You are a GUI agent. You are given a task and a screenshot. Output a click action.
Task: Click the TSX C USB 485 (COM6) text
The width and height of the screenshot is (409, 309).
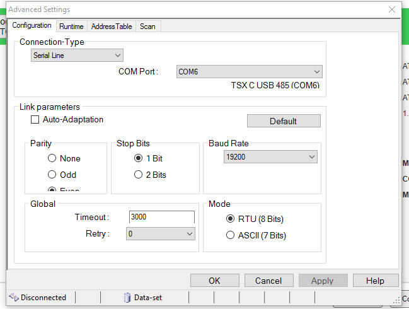(x=275, y=85)
